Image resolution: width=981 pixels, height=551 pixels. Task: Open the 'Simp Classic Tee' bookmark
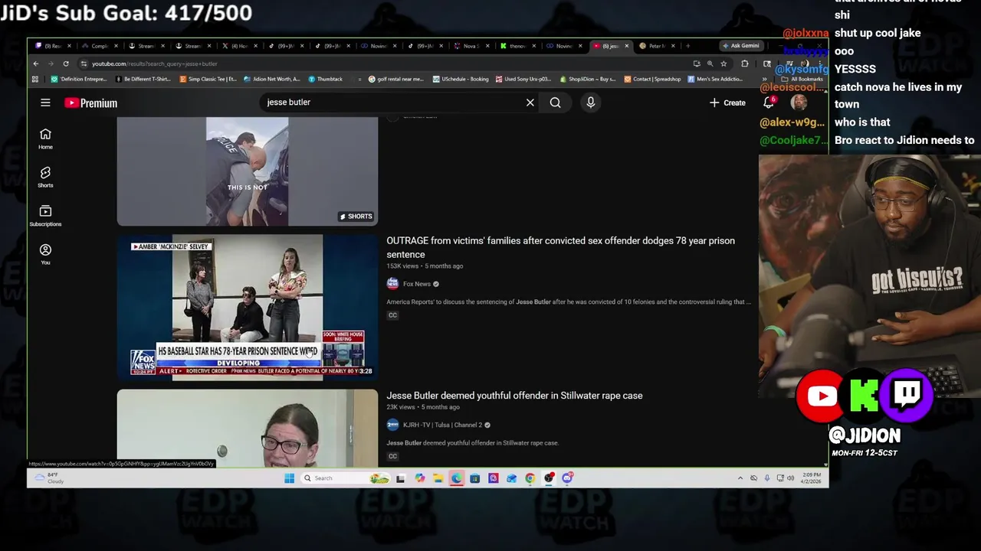pyautogui.click(x=208, y=79)
